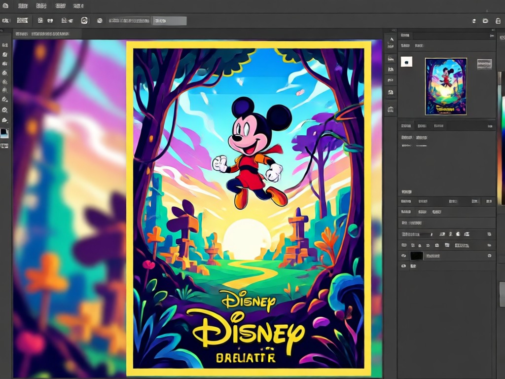Select the third tool from the top of the toolbox

click(x=5, y=64)
